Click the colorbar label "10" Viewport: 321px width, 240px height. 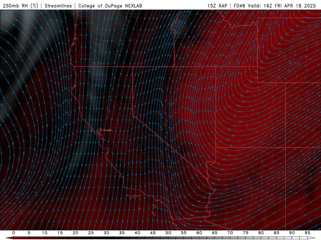point(45,233)
